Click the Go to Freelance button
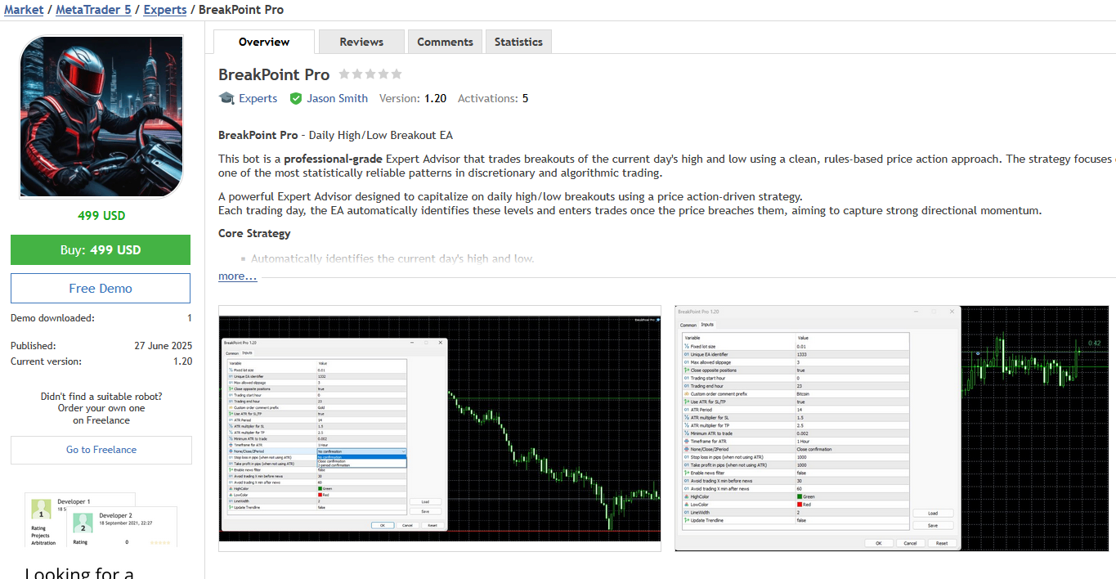Screen dimensions: 1116x579 click(101, 450)
